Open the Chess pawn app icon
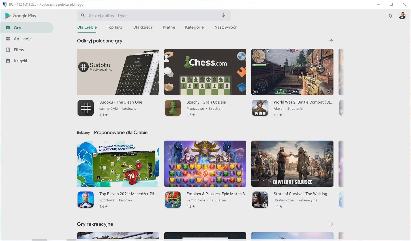The width and height of the screenshot is (411, 241). [x=173, y=108]
